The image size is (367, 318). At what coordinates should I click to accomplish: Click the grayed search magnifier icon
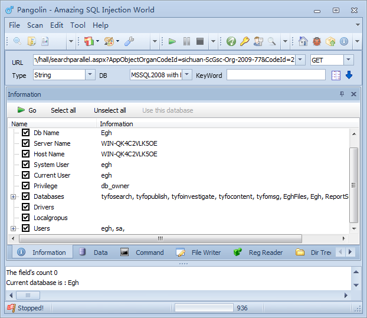[x=271, y=41]
